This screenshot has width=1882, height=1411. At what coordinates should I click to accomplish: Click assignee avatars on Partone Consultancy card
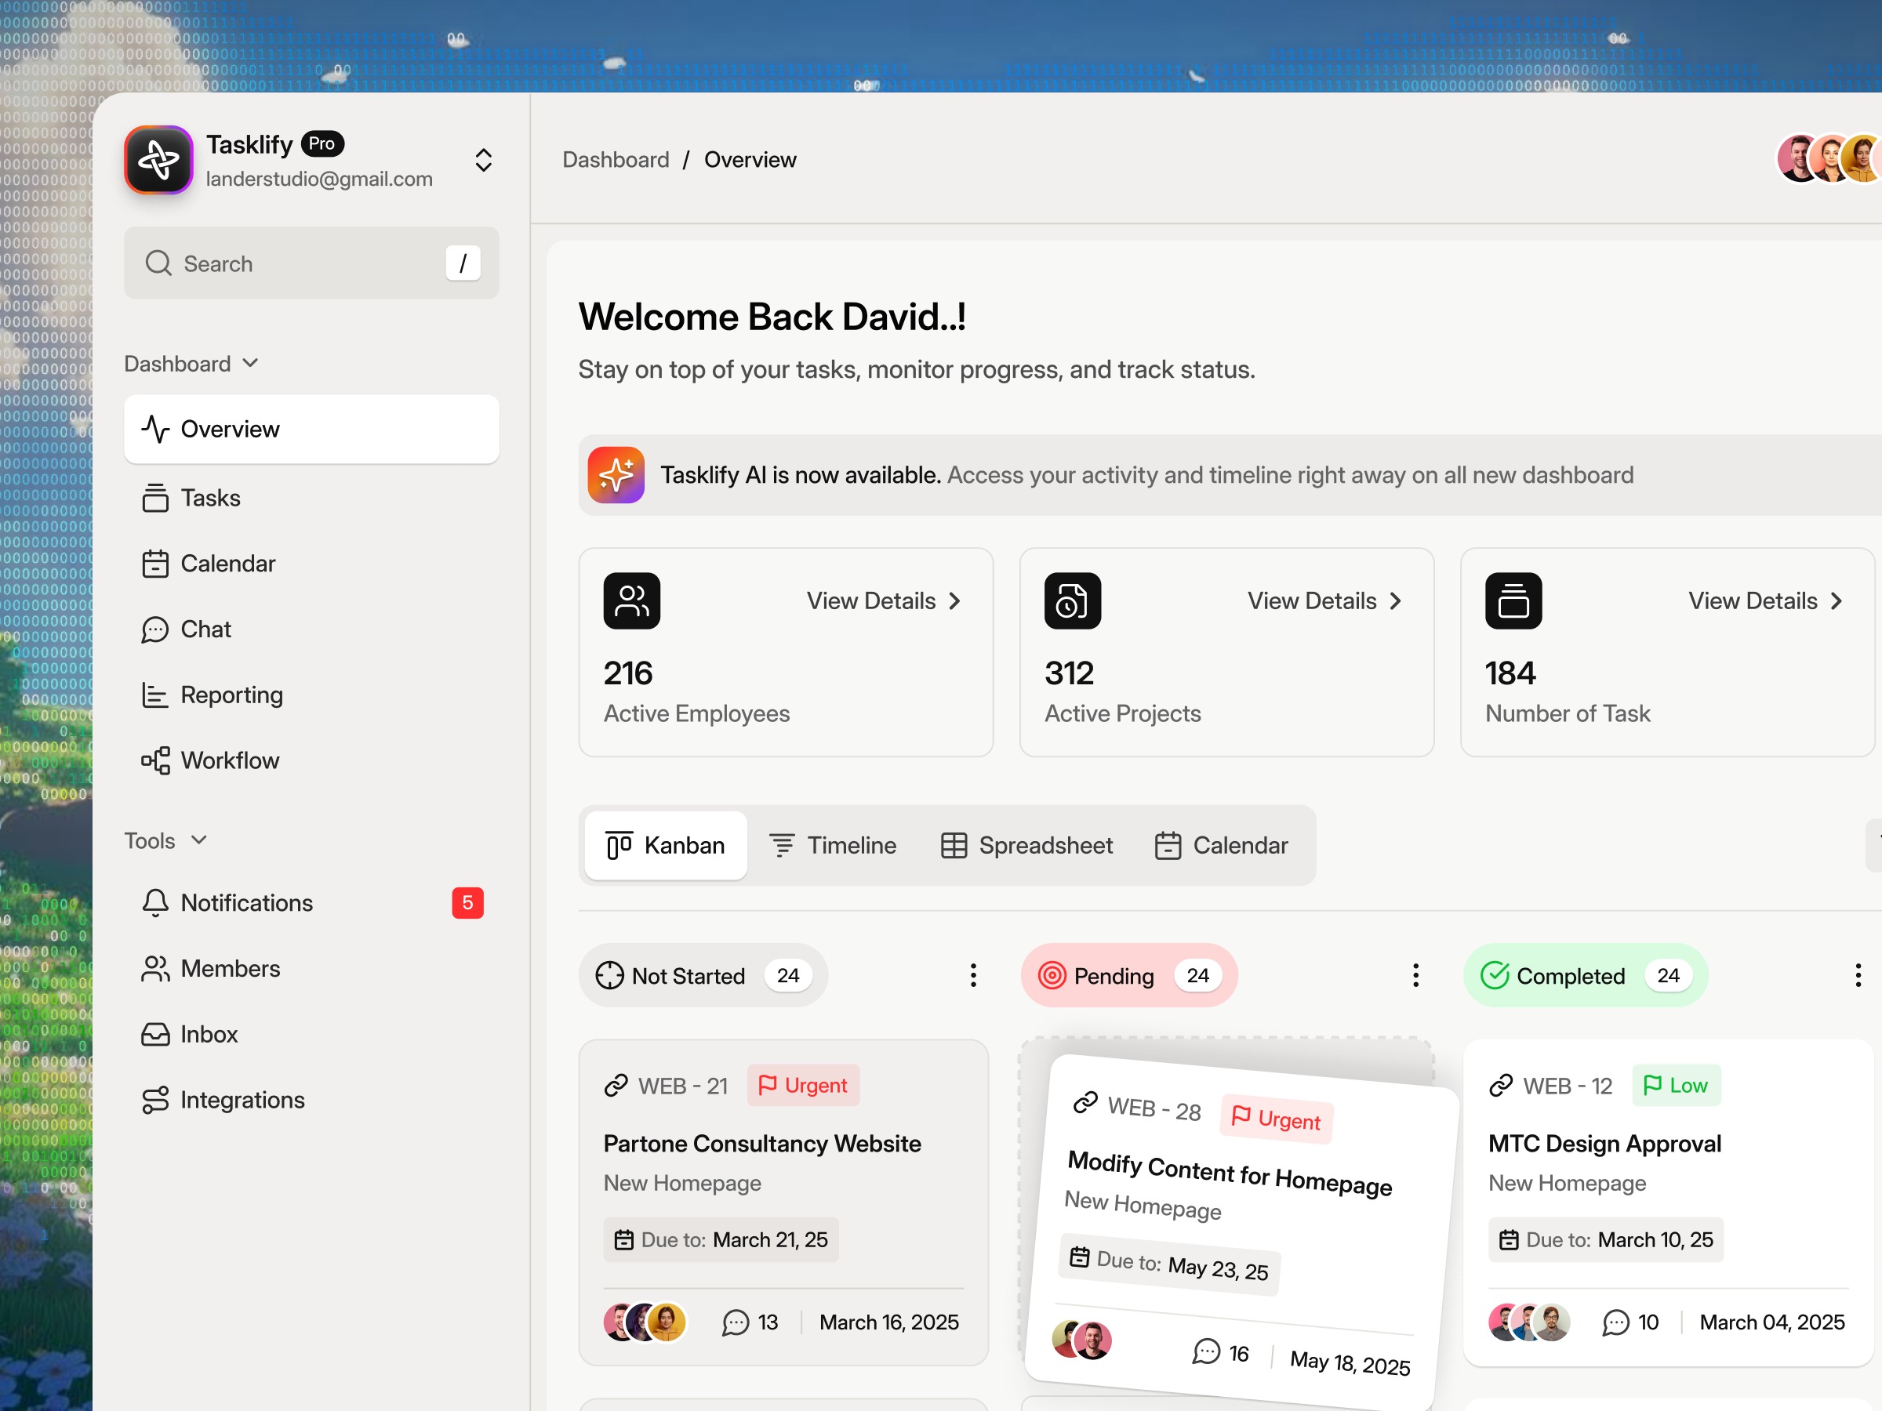[x=645, y=1322]
